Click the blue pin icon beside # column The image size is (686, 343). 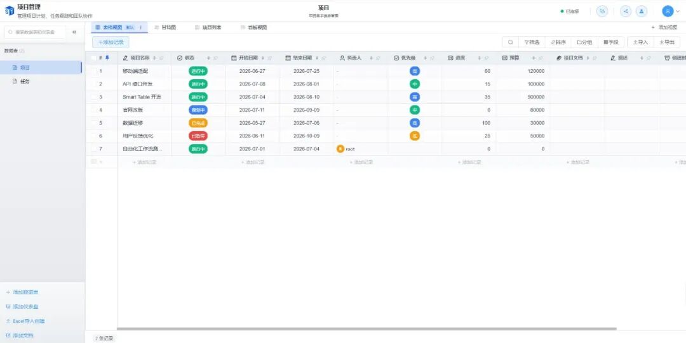coord(107,58)
